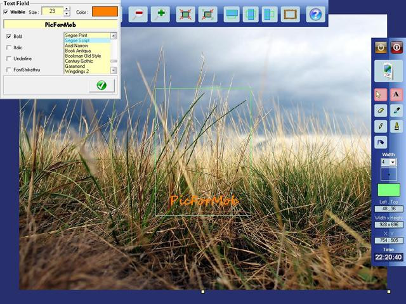Click the Left, Top value 48, 36

pyautogui.click(x=389, y=208)
